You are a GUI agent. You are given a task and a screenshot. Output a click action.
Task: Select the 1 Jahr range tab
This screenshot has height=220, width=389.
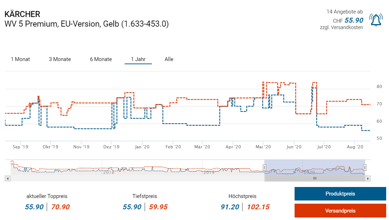138,59
